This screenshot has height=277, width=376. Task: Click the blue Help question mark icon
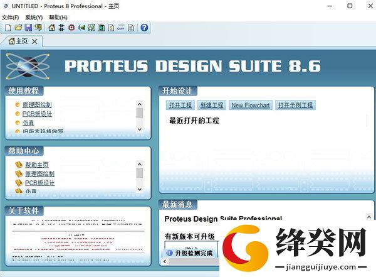point(144,28)
